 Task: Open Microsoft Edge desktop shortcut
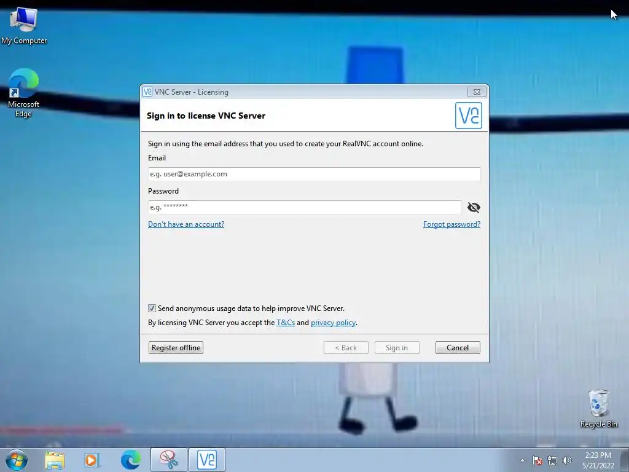(x=24, y=92)
